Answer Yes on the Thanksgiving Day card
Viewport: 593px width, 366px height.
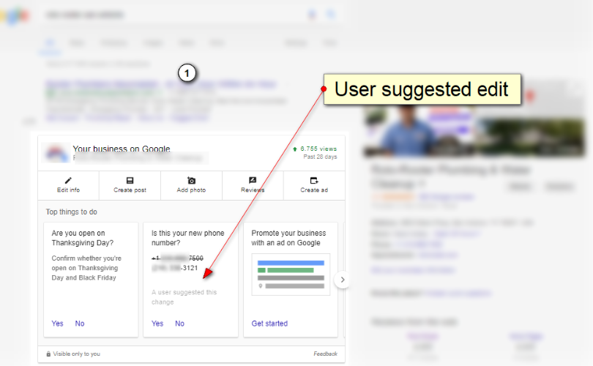pyautogui.click(x=58, y=324)
